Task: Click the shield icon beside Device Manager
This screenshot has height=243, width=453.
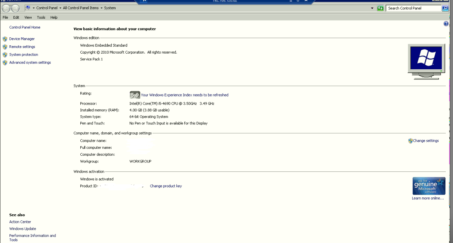Action: (x=5, y=39)
